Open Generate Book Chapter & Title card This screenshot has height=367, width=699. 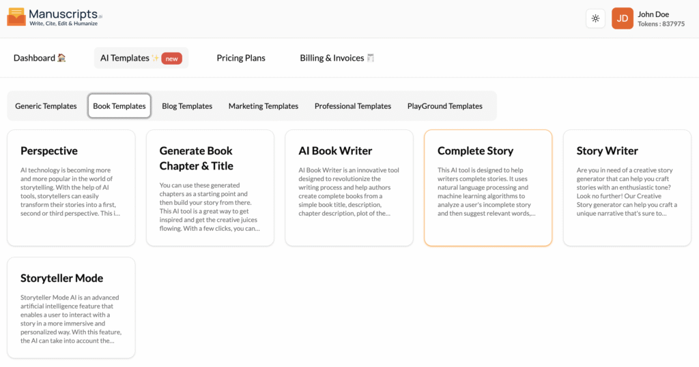210,188
